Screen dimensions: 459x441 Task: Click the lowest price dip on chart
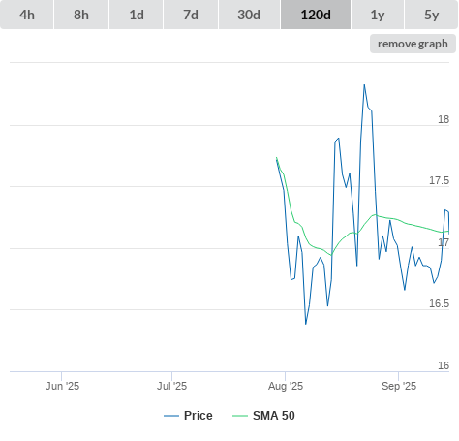pyautogui.click(x=306, y=324)
